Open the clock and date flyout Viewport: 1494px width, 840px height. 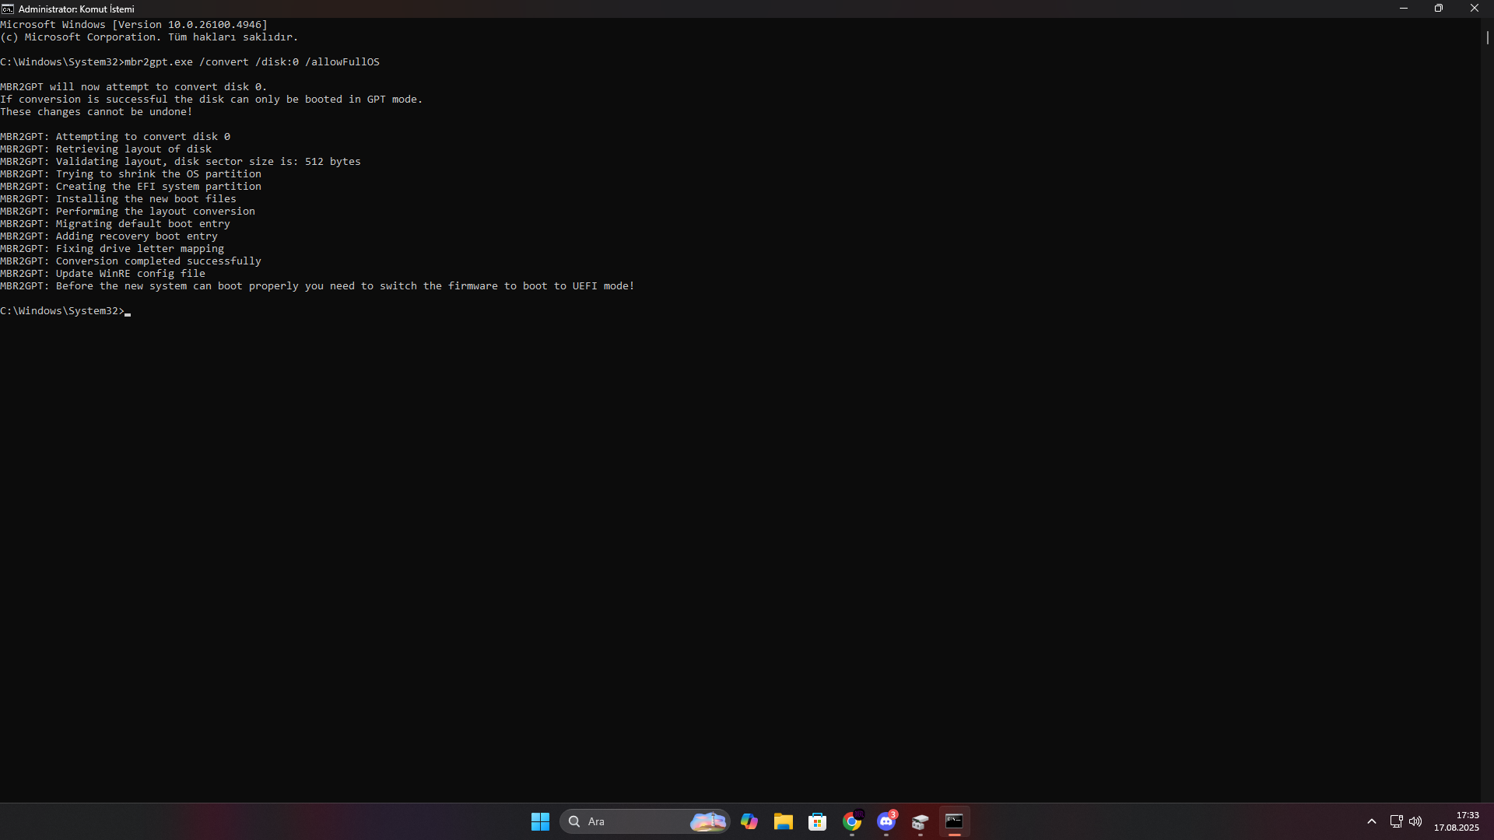click(x=1456, y=821)
